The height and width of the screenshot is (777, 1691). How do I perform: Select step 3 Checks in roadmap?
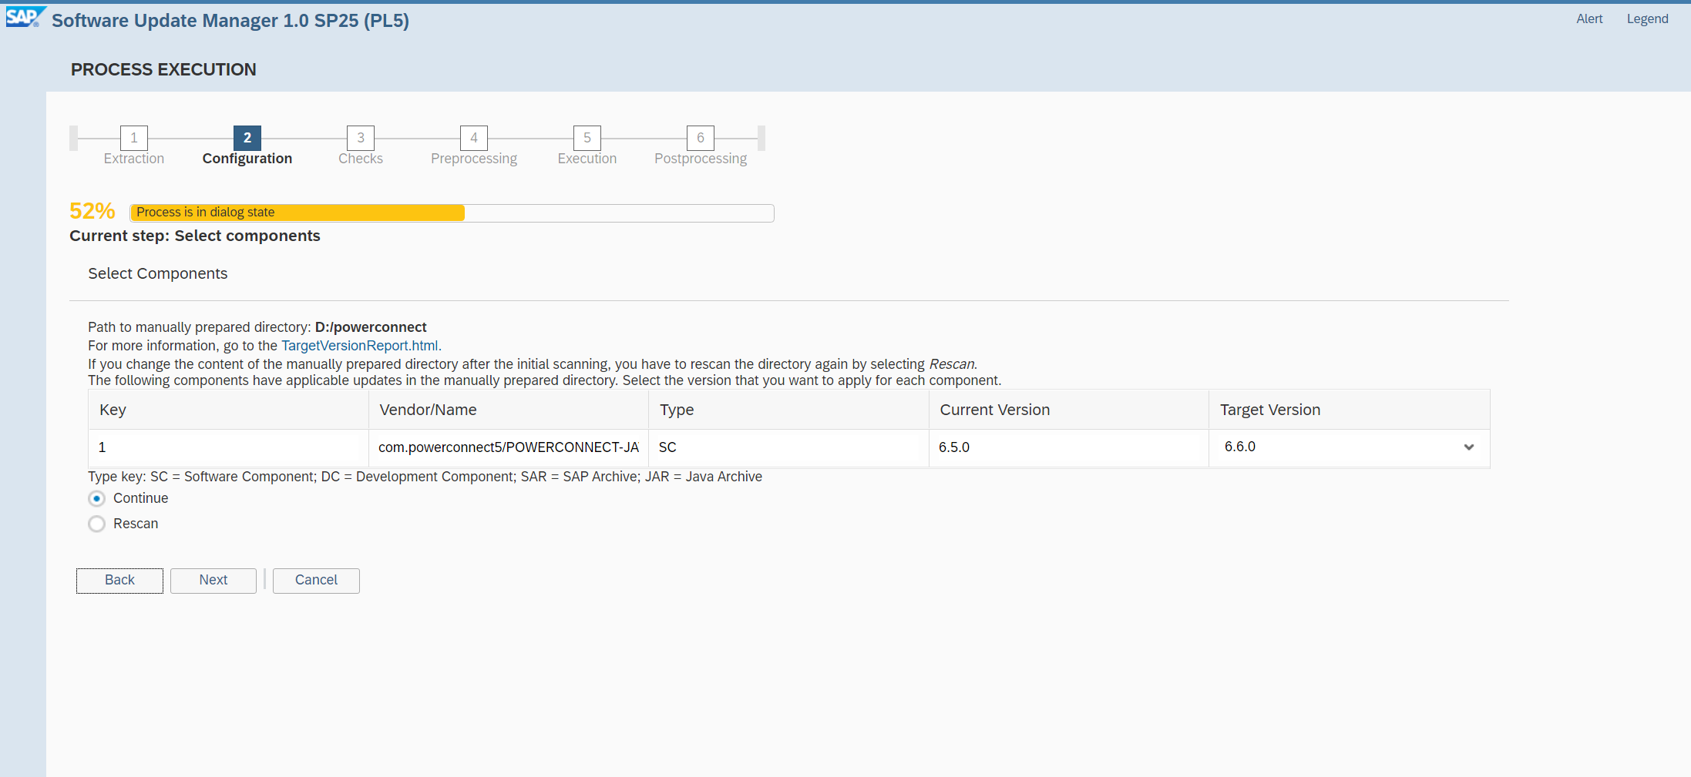(x=361, y=138)
